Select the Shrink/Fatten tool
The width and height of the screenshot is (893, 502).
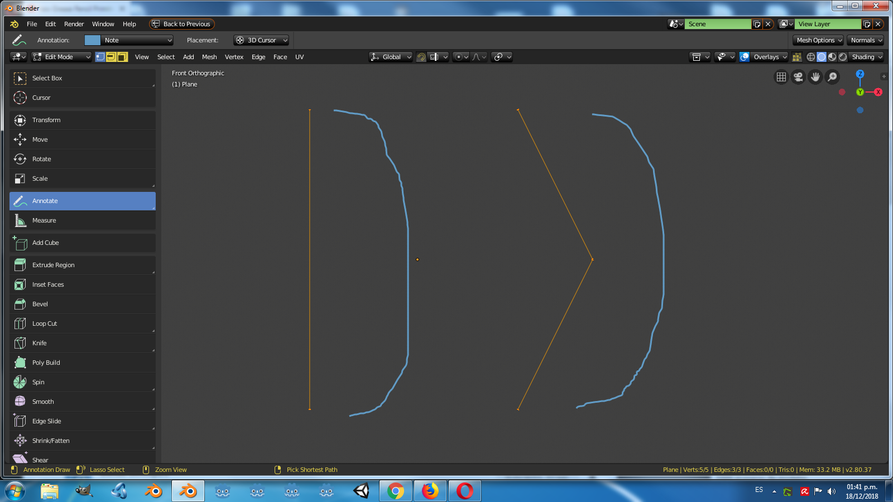tap(83, 441)
